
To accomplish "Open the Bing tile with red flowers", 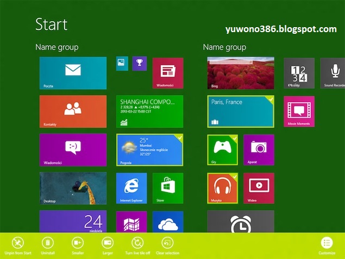I will (x=241, y=73).
